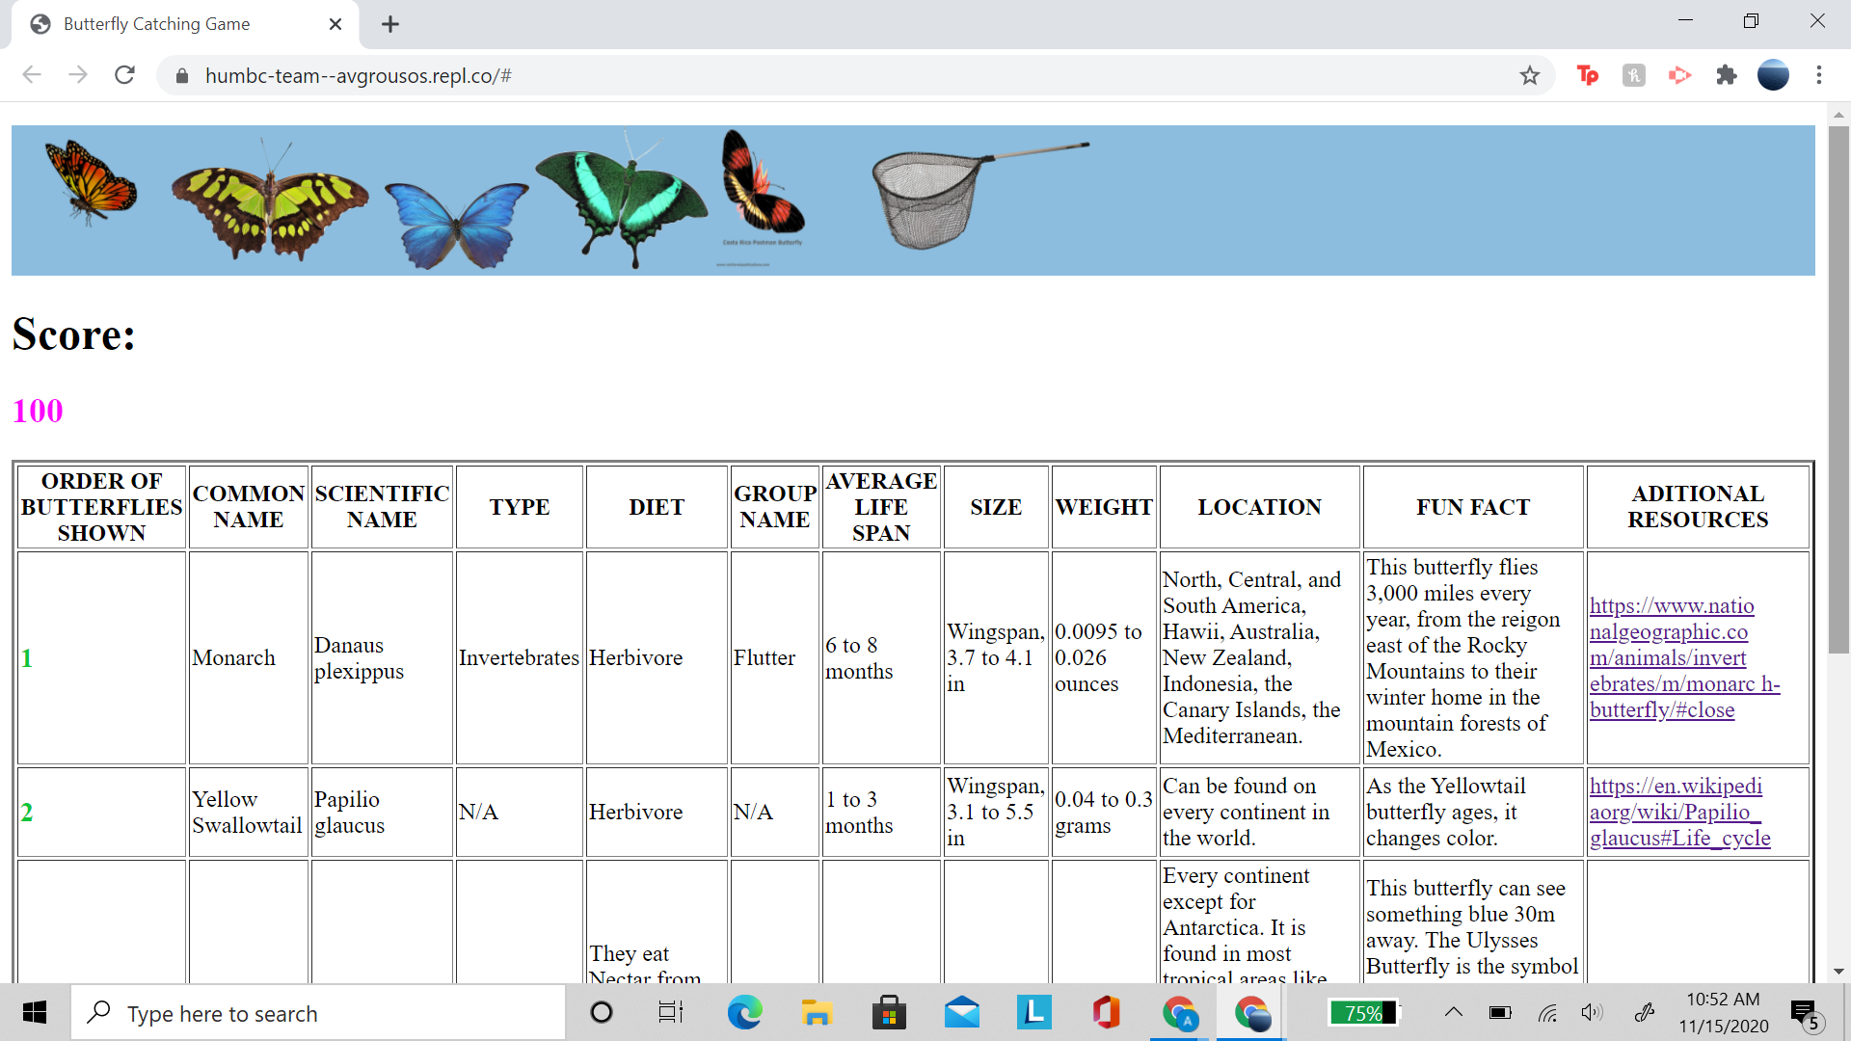Click the blue Morpho butterfly image
Image resolution: width=1851 pixels, height=1041 pixels.
point(455,225)
